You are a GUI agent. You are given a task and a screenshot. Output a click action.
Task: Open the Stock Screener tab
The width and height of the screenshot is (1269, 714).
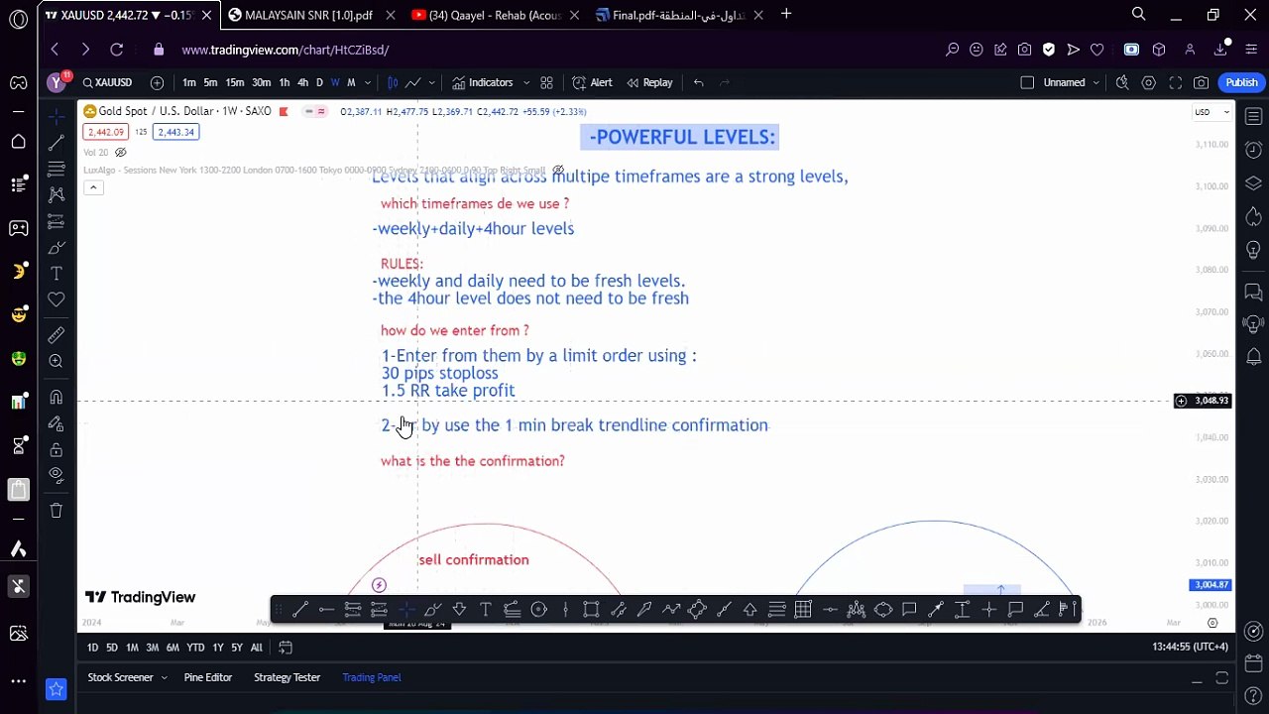120,677
